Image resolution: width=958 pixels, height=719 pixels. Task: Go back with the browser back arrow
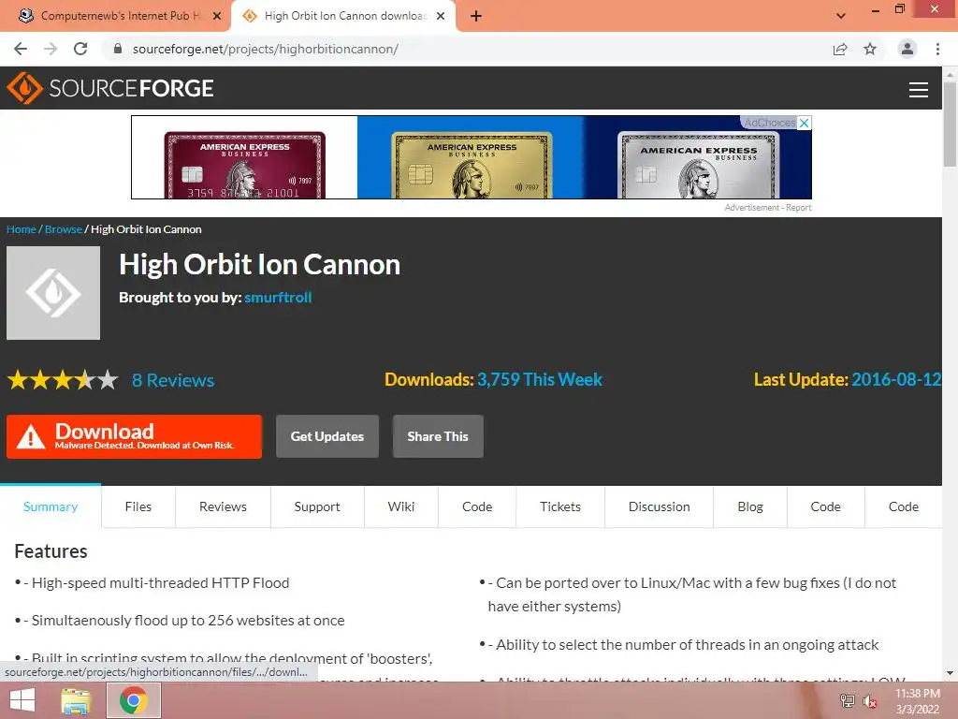tap(21, 49)
